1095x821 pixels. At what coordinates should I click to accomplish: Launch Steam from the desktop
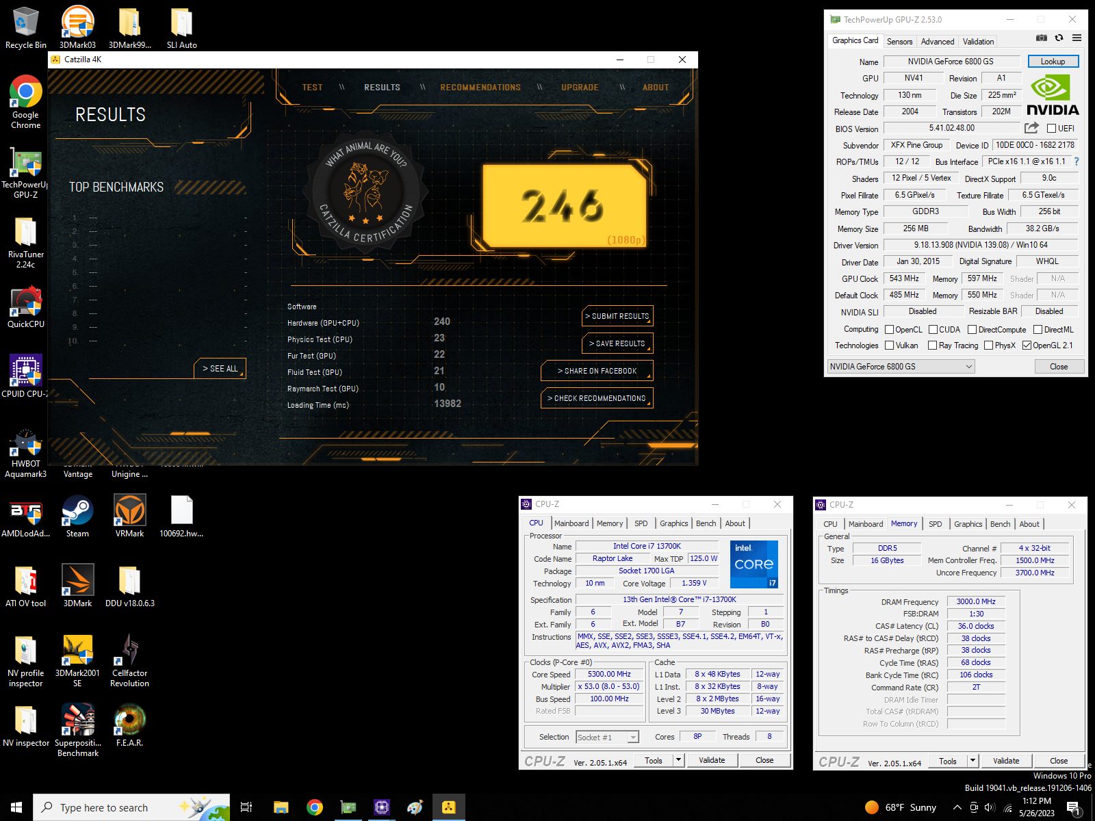77,516
